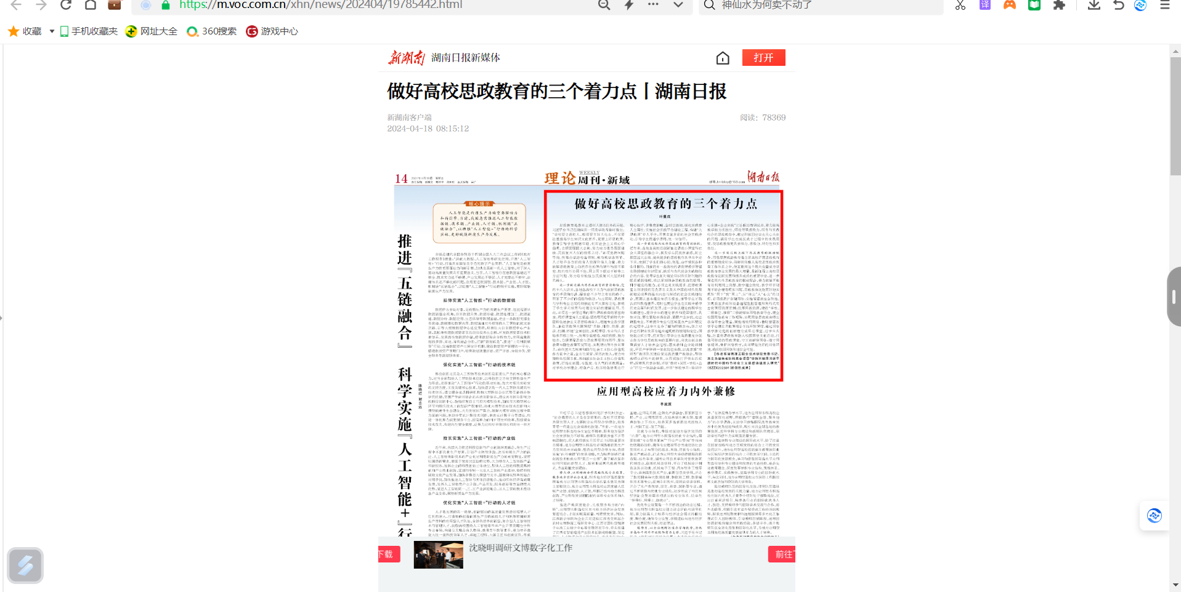
Task: Click the red 打开 button
Action: 763,57
